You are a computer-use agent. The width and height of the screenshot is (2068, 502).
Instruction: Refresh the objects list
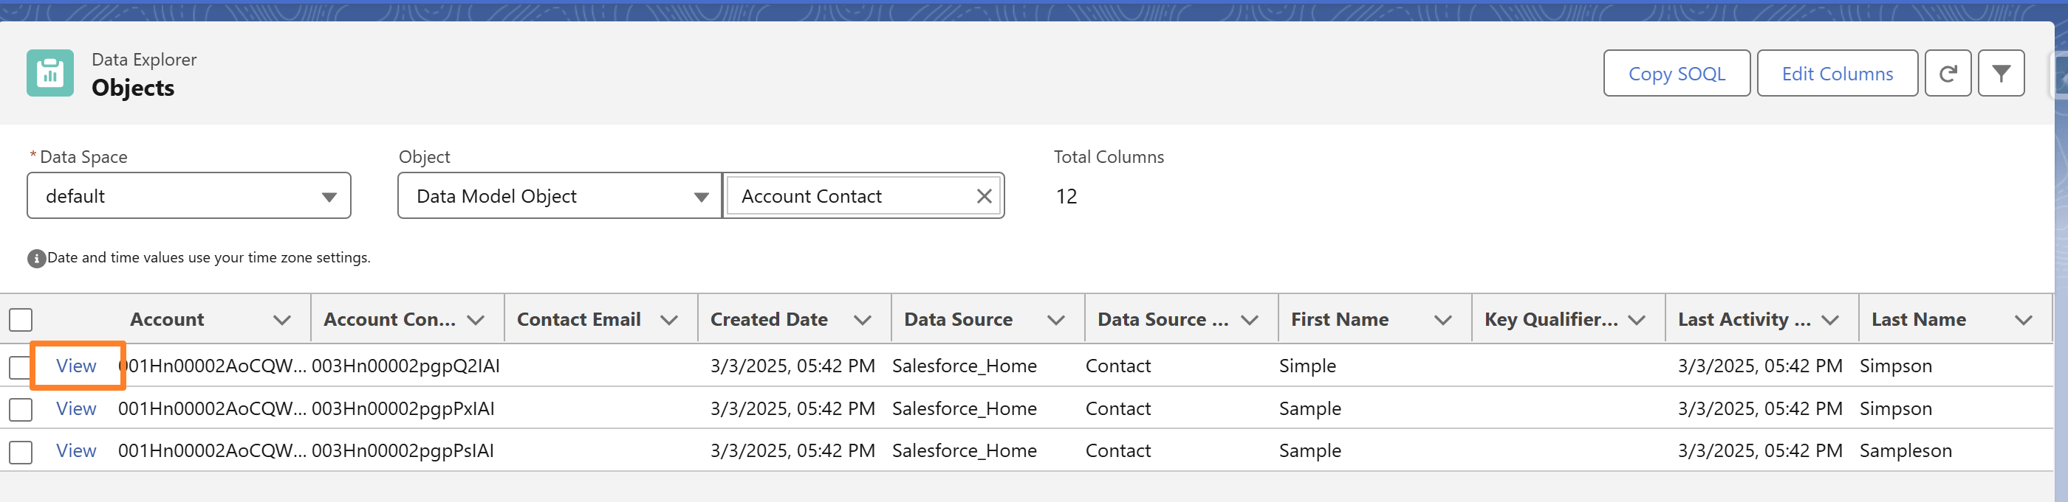tap(1948, 74)
